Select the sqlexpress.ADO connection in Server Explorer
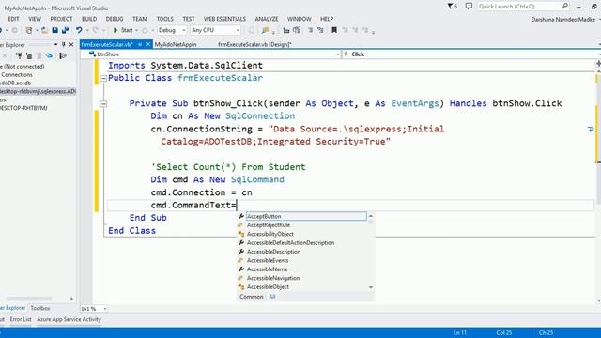Screen dimensions: 601x338 (38, 91)
